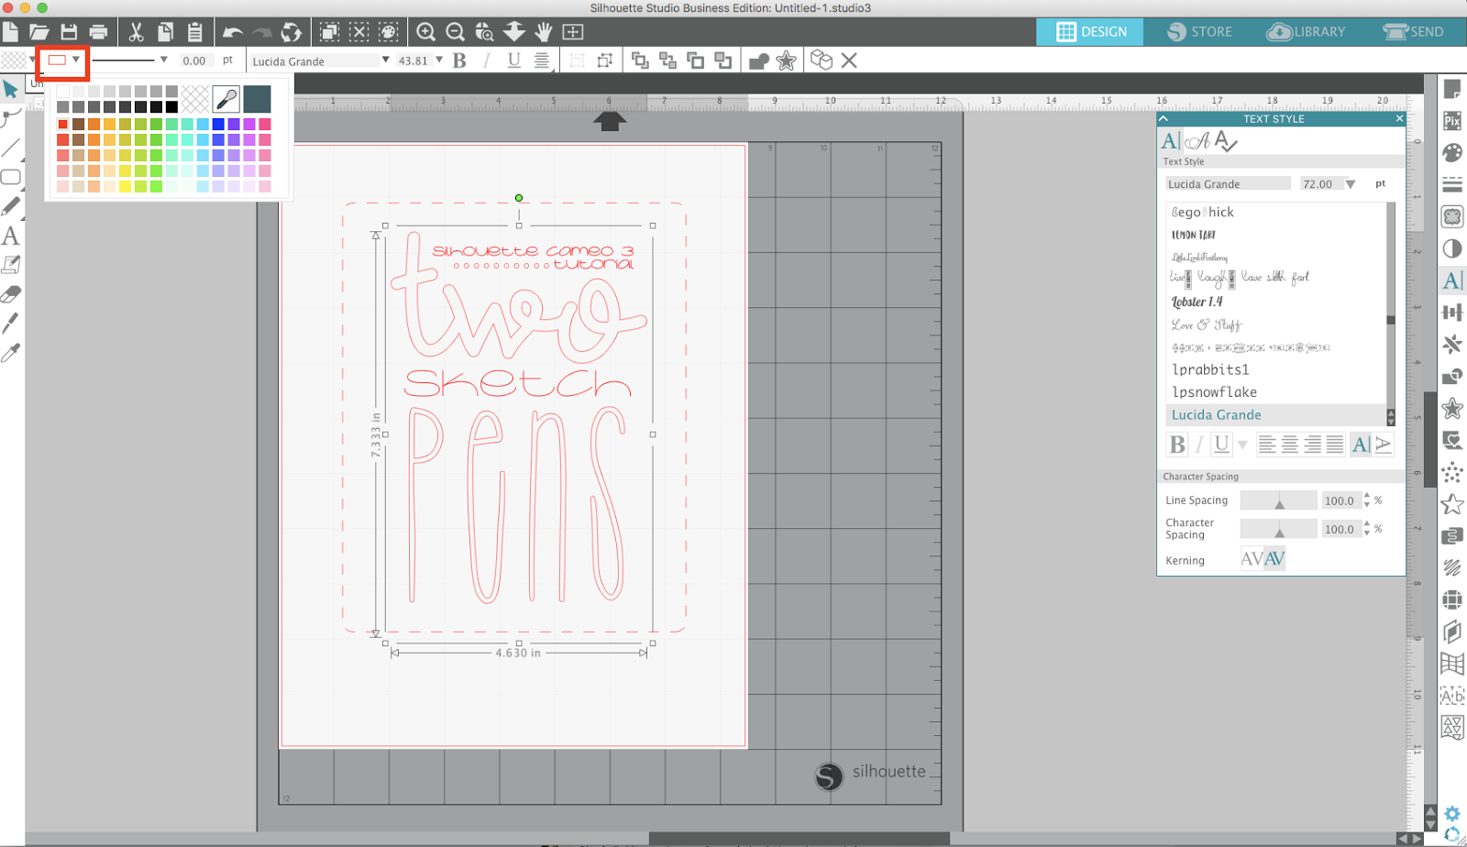
Task: Toggle underline in the Text Style panel
Action: (x=1221, y=444)
